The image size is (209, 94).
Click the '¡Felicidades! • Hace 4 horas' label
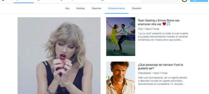click(x=153, y=73)
